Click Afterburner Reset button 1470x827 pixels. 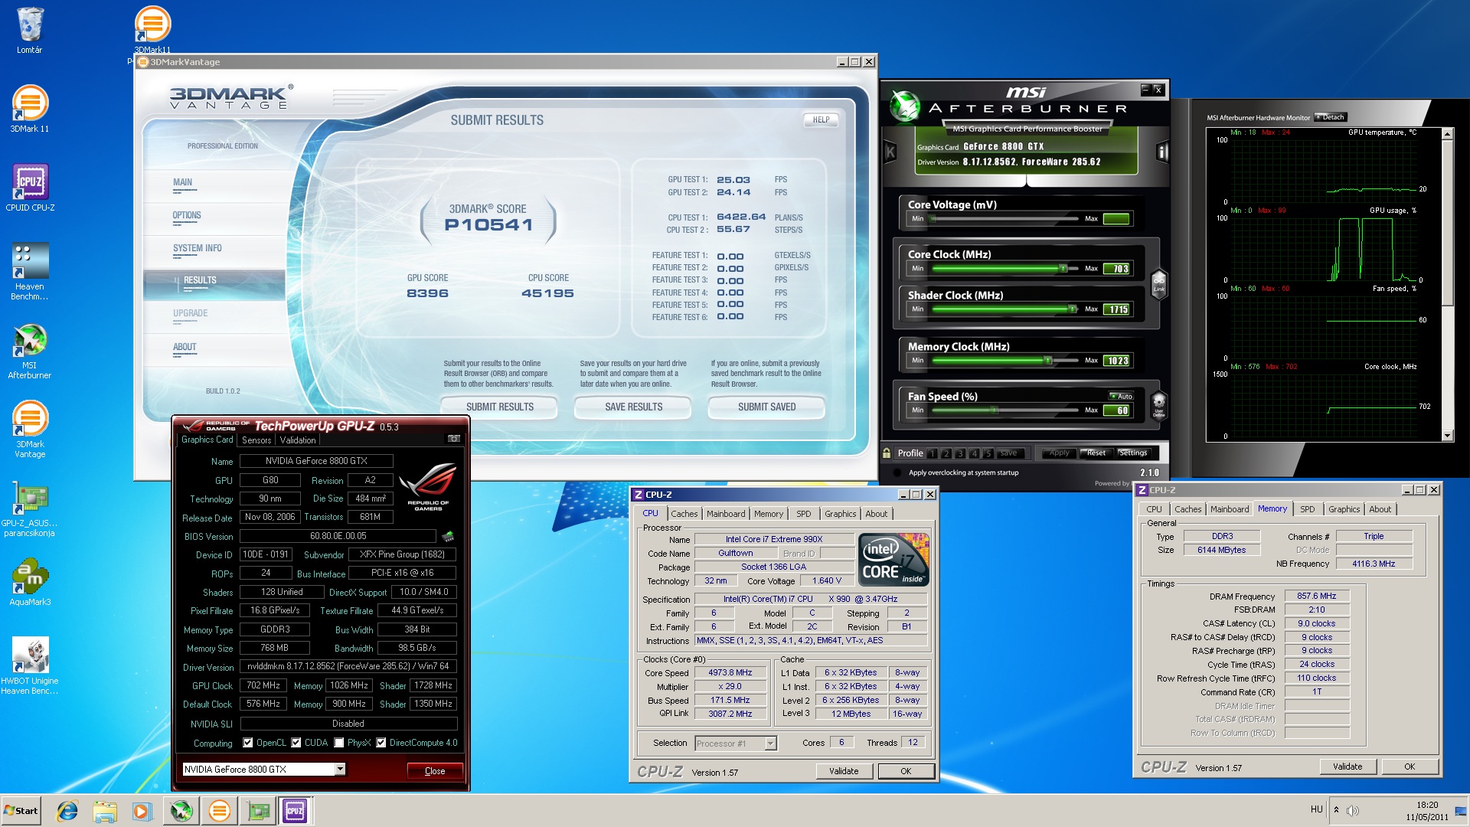[1096, 453]
